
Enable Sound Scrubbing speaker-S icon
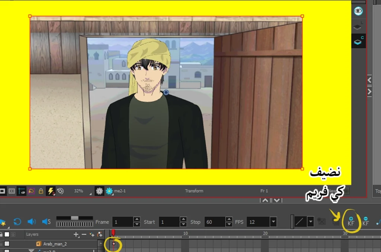tap(46, 222)
